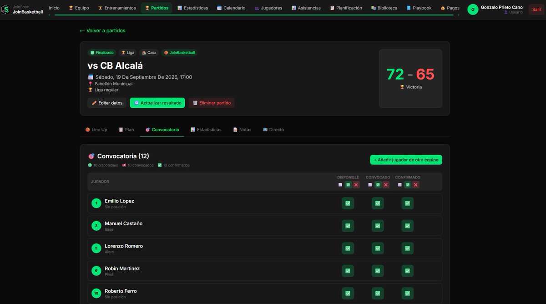
Task: Open Estadísticas in the top navigation
Action: point(193,8)
